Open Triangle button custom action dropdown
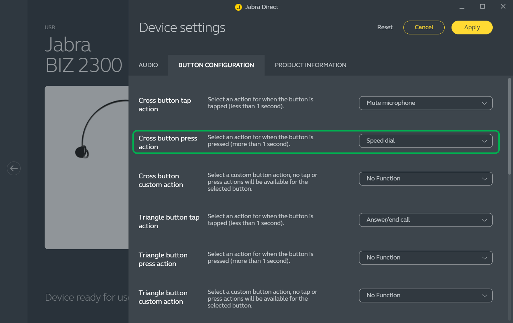Screen dimensions: 513x323 (425, 295)
